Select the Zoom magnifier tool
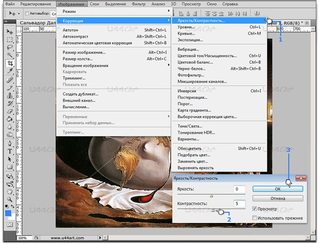319x244 pixels. pyautogui.click(x=10, y=199)
